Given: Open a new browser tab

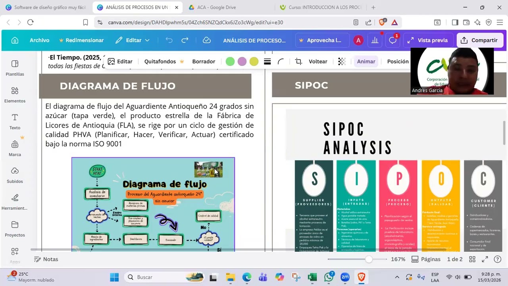Looking at the screenshot, I should (x=373, y=7).
